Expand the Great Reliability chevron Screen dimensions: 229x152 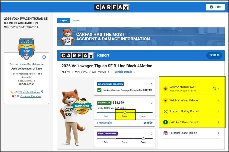pyautogui.click(x=152, y=134)
